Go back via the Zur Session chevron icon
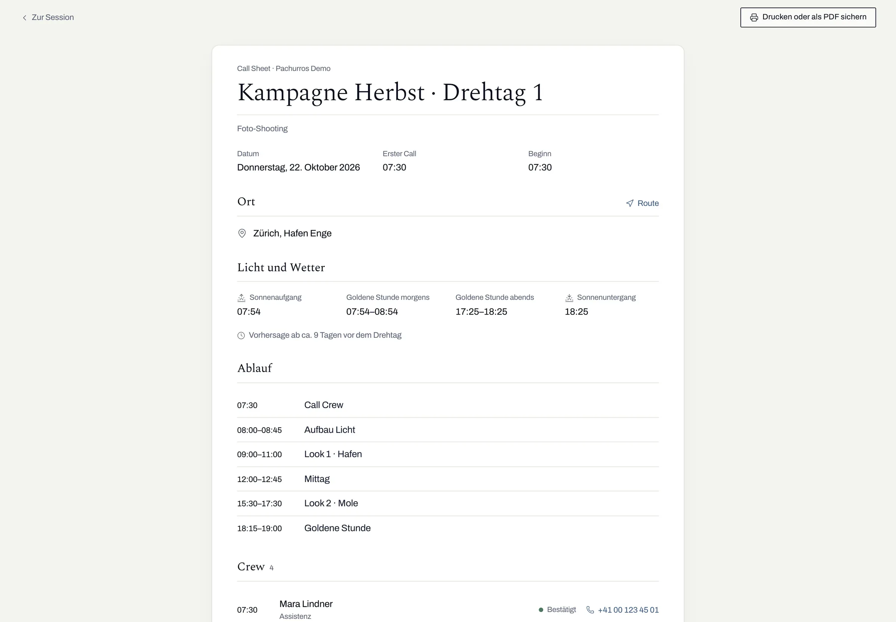The height and width of the screenshot is (622, 896). [x=25, y=18]
